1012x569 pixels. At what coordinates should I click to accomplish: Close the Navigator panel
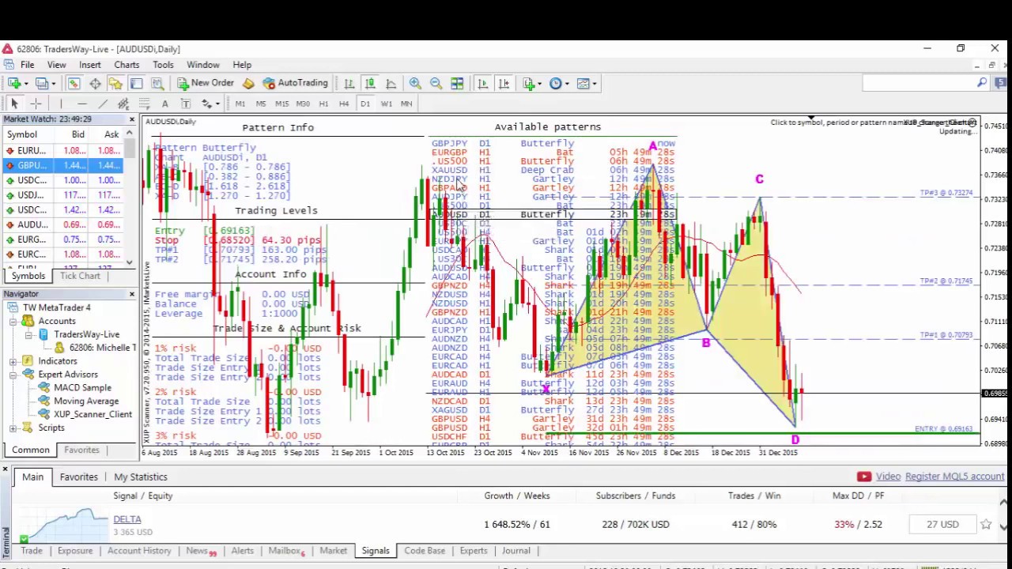click(131, 294)
